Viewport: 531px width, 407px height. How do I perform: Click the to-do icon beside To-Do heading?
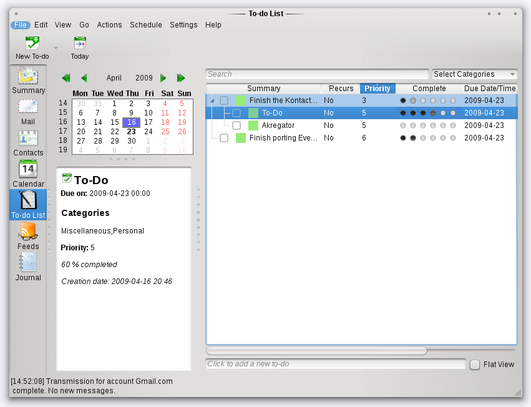[x=67, y=179]
